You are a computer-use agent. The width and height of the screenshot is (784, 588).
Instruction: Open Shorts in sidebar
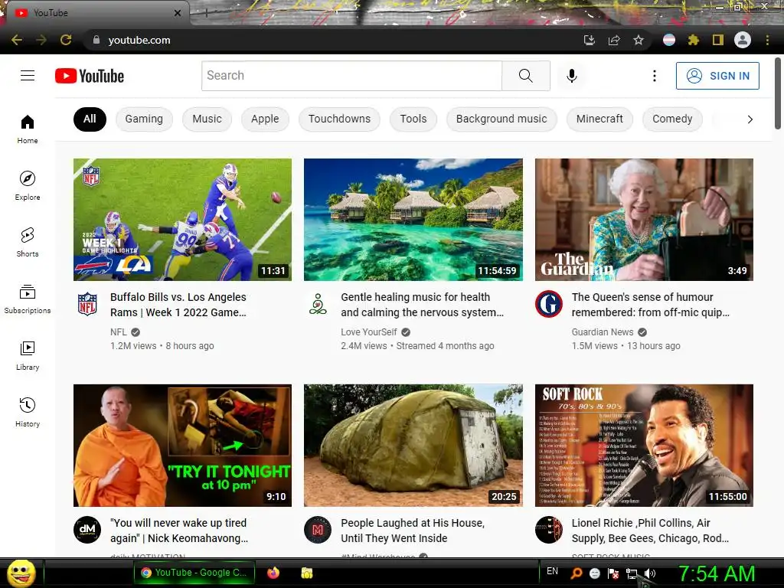(x=28, y=243)
